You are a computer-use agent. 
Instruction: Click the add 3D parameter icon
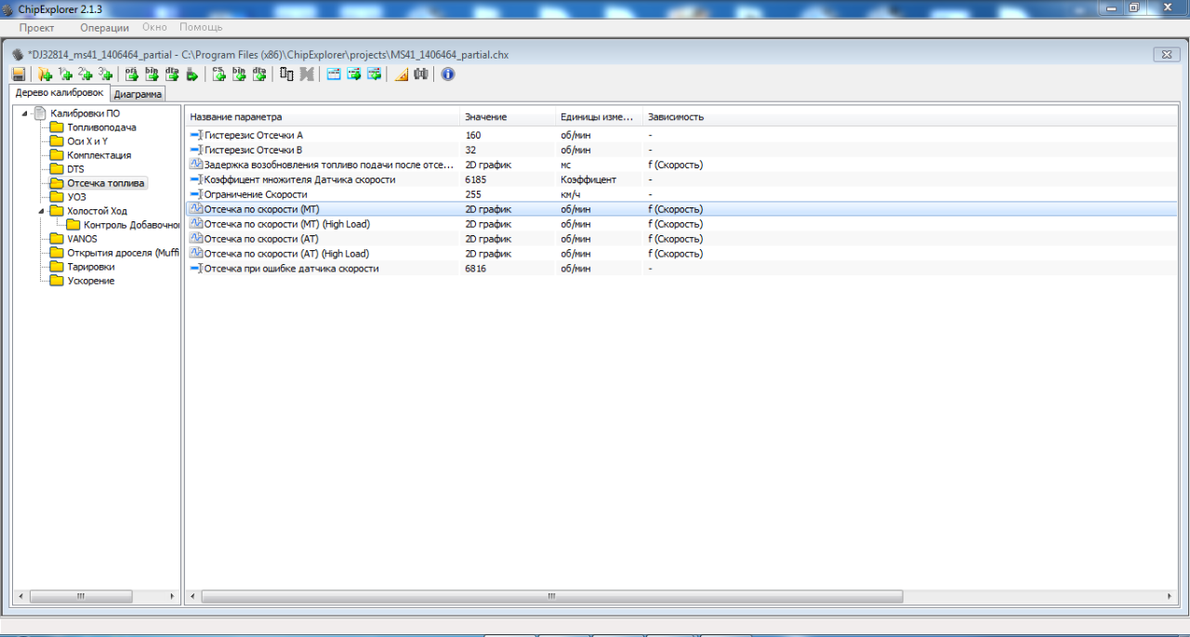[x=106, y=74]
